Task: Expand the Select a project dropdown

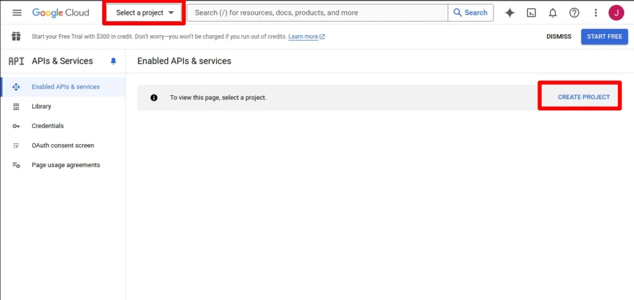Action: coord(144,13)
